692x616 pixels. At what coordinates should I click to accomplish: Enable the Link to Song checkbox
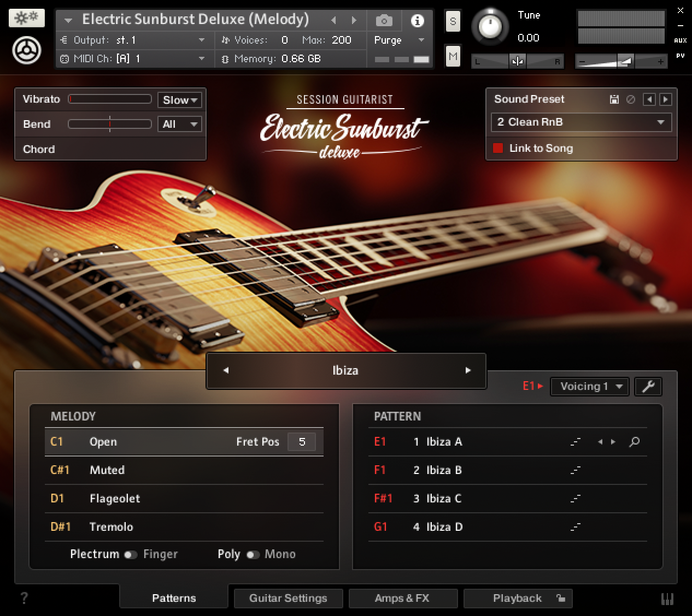[x=498, y=149]
